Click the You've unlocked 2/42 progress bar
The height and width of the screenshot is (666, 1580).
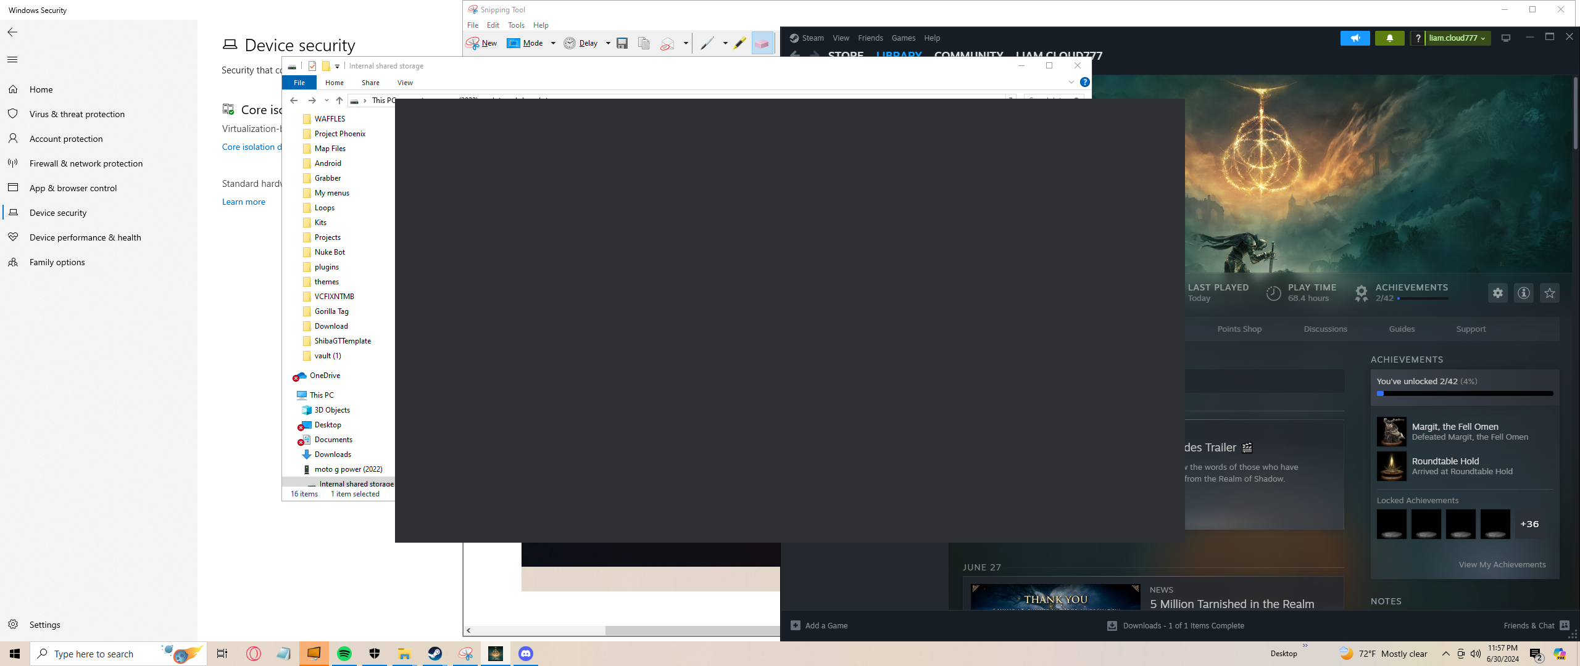point(1465,393)
